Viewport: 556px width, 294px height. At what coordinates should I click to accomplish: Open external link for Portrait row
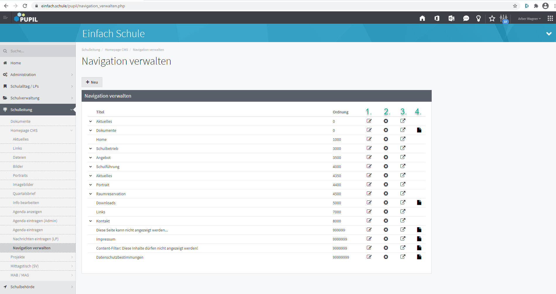(403, 184)
